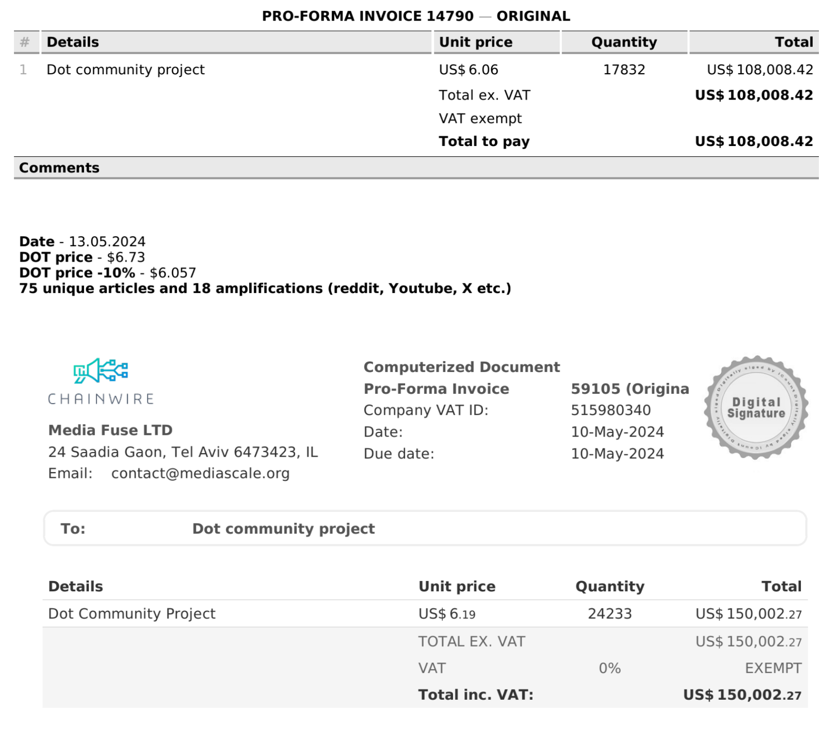Click the VAT 0% rate value
Image resolution: width=838 pixels, height=740 pixels.
609,668
